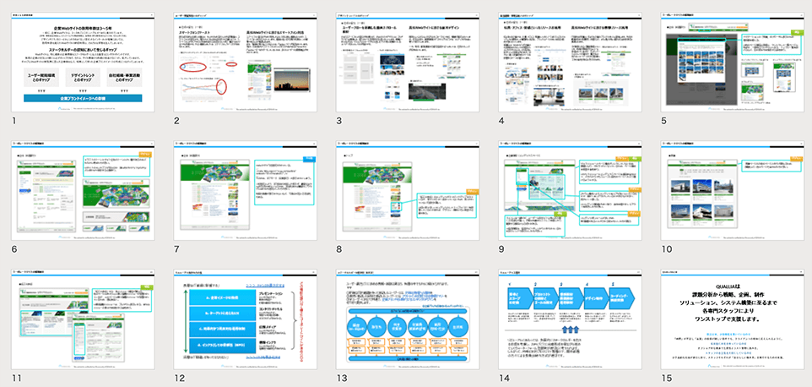Open slide 6 thumbnail
Screen dimensions: 812x387
[x=82, y=192]
